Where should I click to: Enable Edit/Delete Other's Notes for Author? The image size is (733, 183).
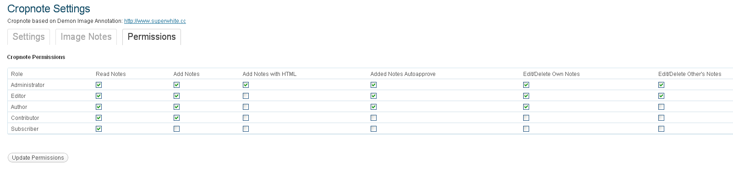[661, 107]
